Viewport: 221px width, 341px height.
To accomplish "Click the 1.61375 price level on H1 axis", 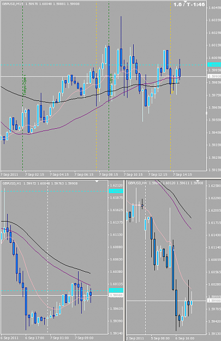I will pyautogui.click(x=116, y=222).
